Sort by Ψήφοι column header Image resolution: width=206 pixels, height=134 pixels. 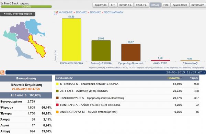click(x=194, y=78)
